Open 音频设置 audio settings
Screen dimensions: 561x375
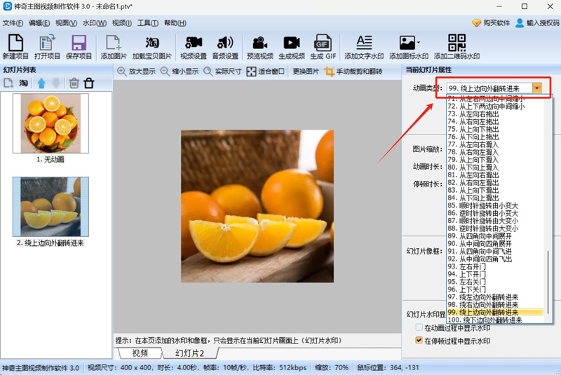pos(225,46)
